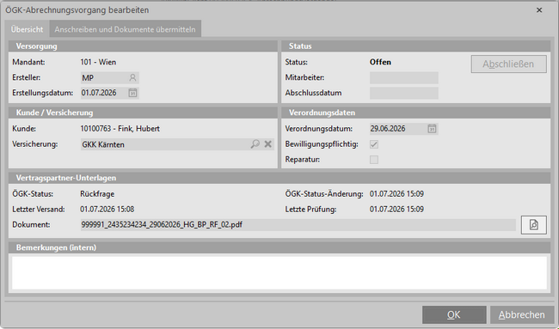The width and height of the screenshot is (559, 329).
Task: Open the Verordnungsdatum calendar picker
Action: [432, 129]
